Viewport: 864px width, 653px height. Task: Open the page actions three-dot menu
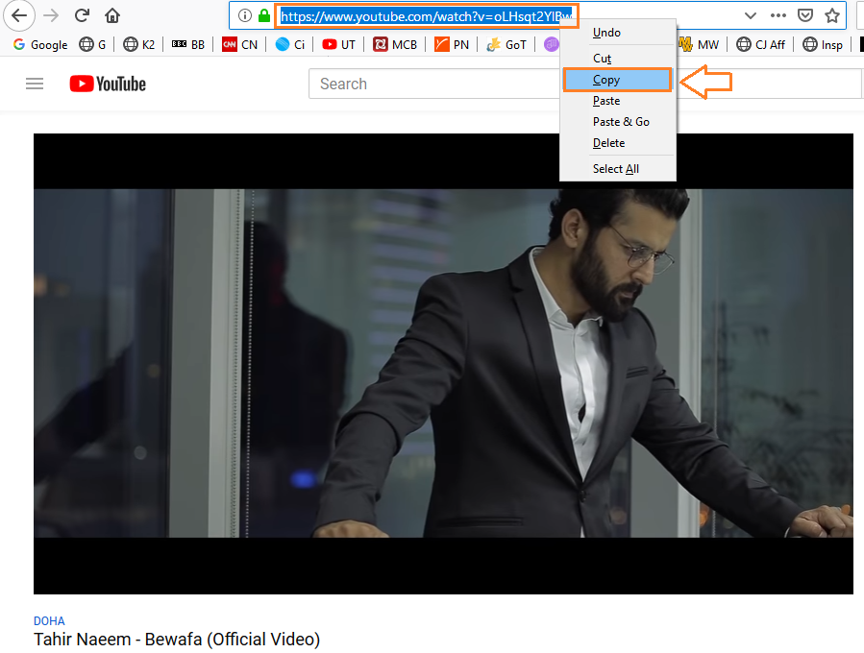pyautogui.click(x=778, y=16)
